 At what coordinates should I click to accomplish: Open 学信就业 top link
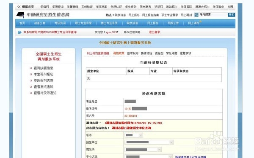coord(218,7)
